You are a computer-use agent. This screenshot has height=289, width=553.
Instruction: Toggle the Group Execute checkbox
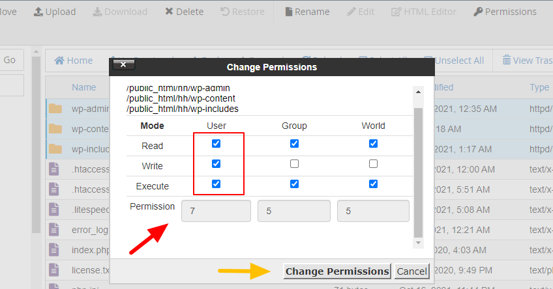pos(295,184)
